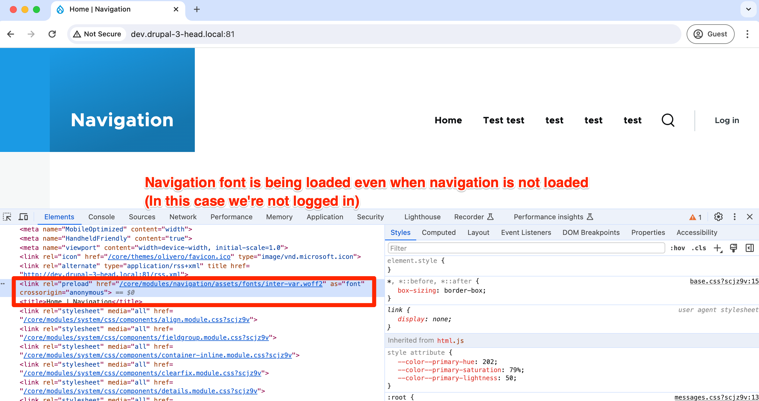Screen dimensions: 759x401
Task: Focus the Styles Filter input field
Action: click(526, 248)
